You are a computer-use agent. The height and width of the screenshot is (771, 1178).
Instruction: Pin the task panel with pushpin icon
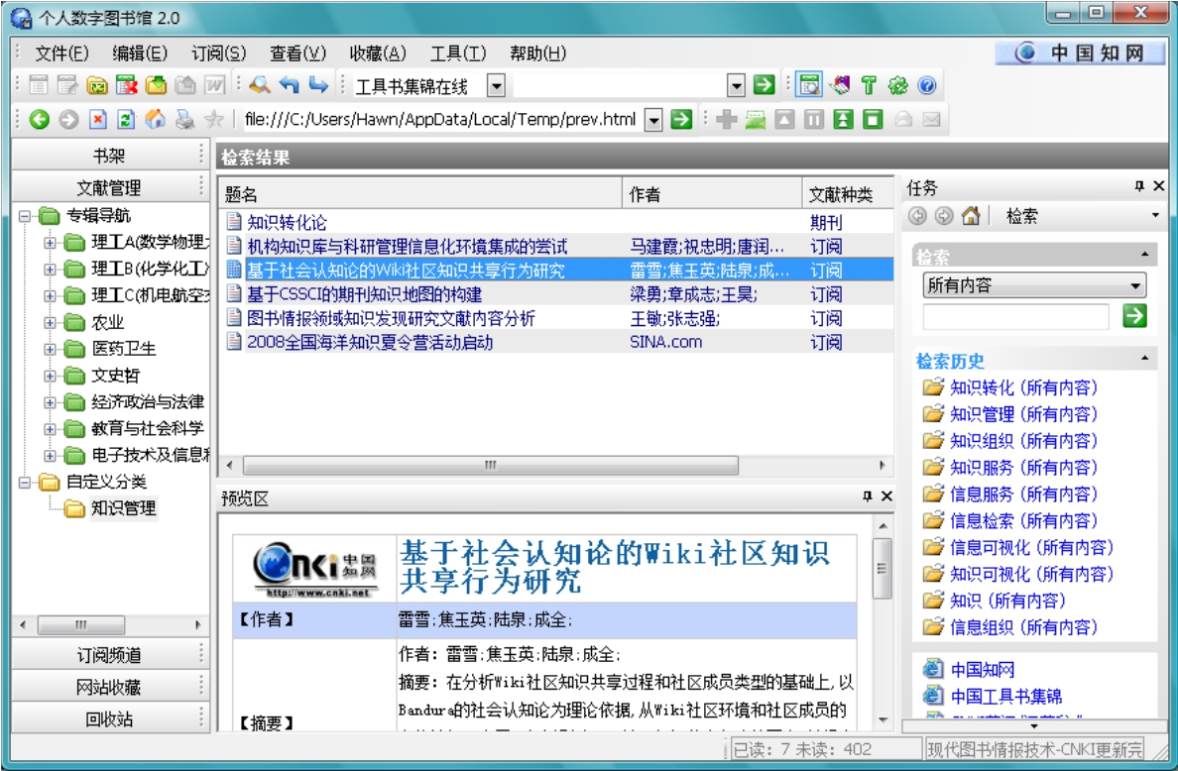1139,185
